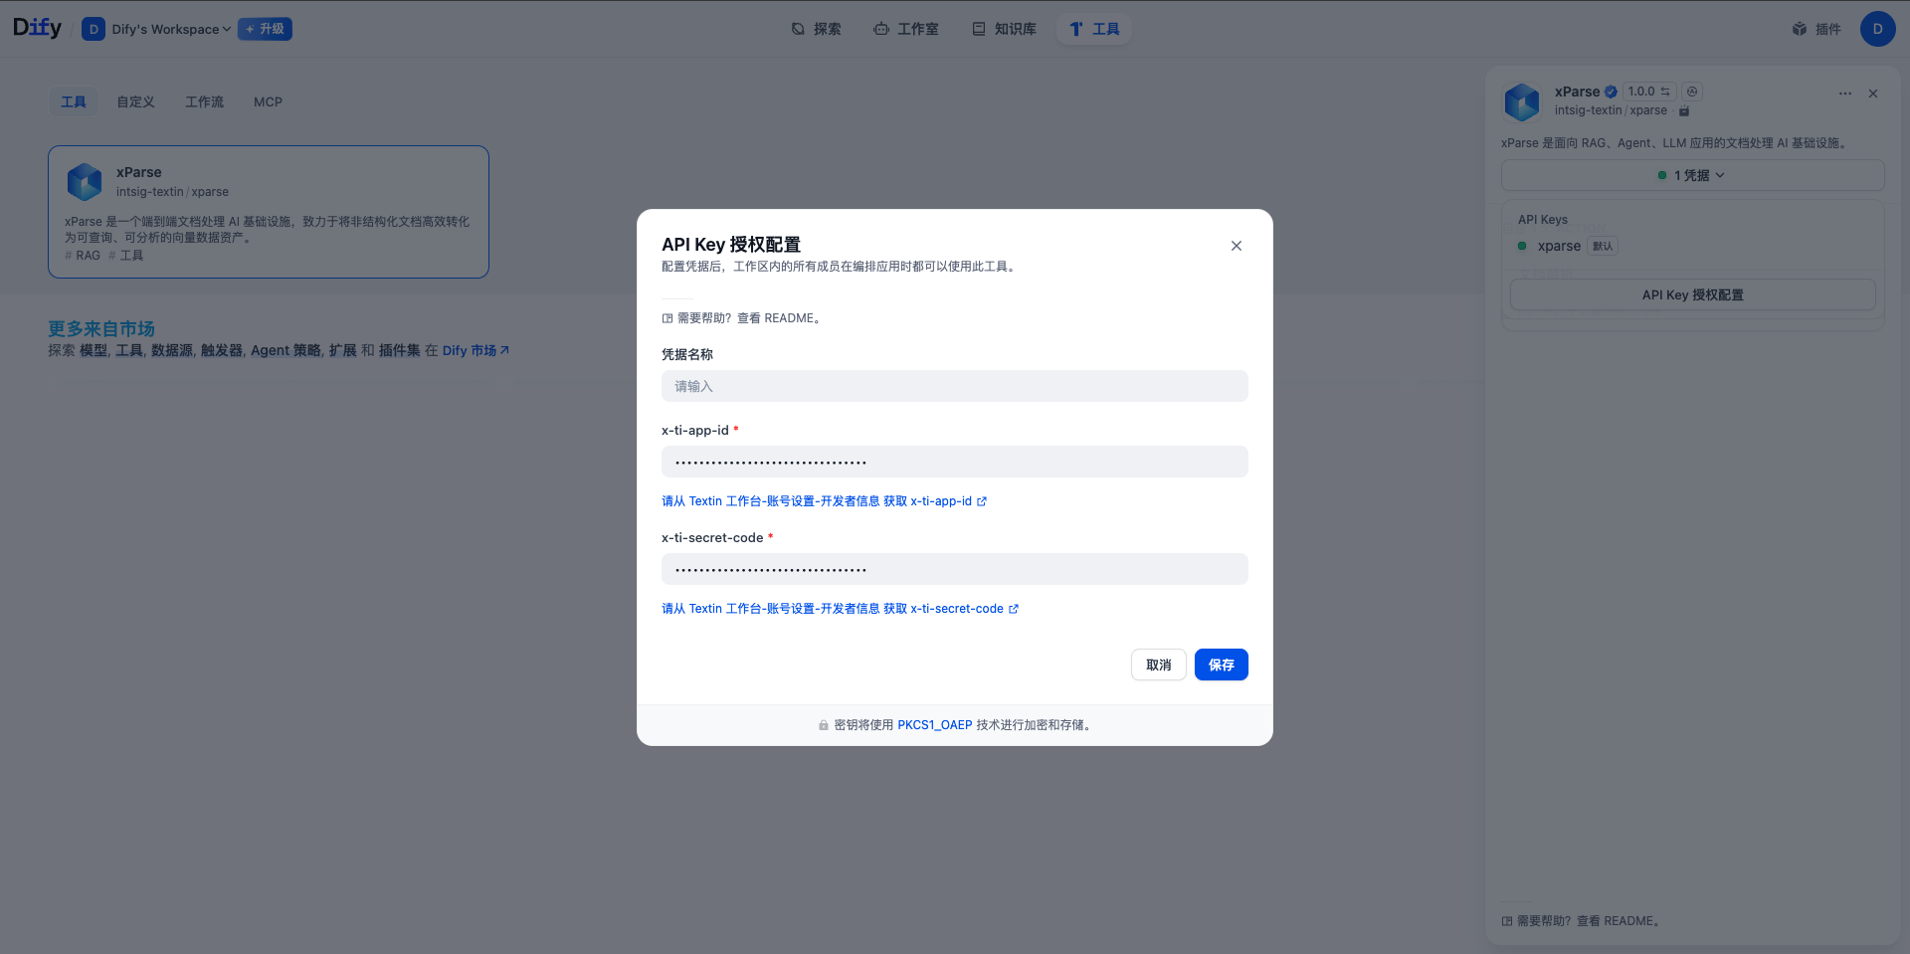The height and width of the screenshot is (954, 1910).
Task: Click the 保存 button
Action: click(x=1221, y=665)
